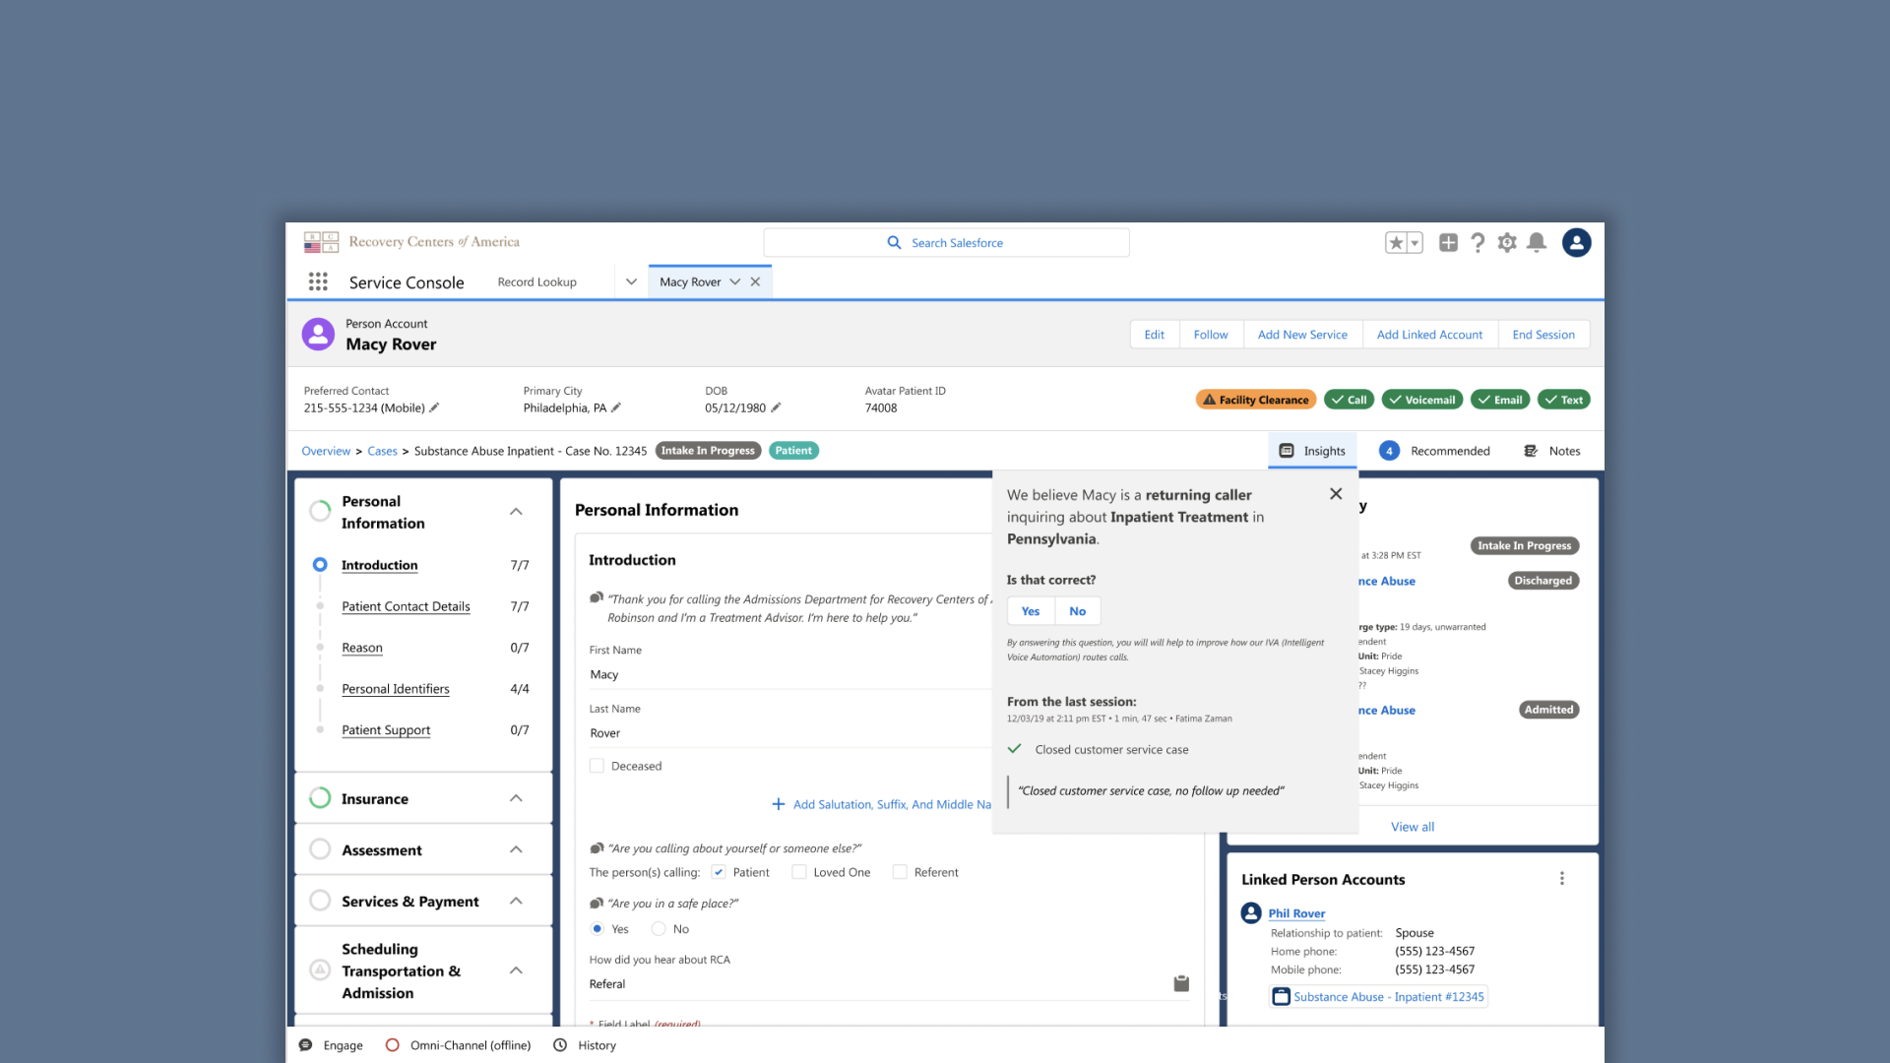Check the Referent checkbox
Image resolution: width=1890 pixels, height=1063 pixels.
(x=900, y=872)
